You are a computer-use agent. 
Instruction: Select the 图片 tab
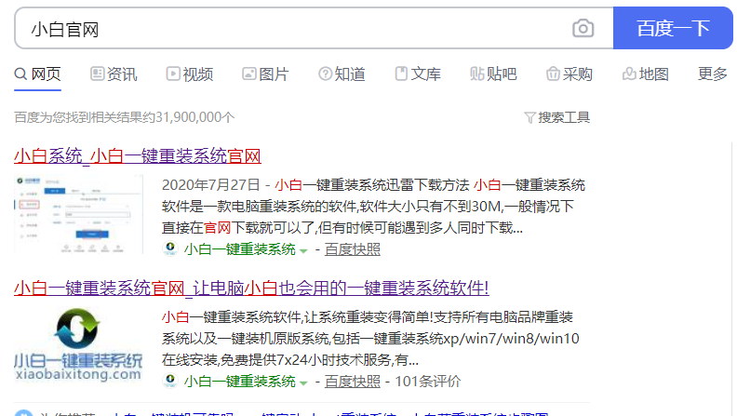coord(265,74)
